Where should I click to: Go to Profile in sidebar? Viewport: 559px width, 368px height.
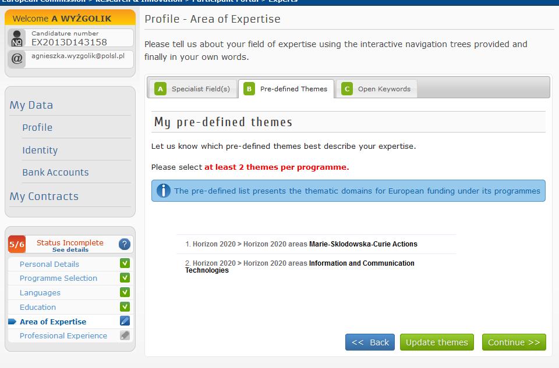[x=37, y=127]
